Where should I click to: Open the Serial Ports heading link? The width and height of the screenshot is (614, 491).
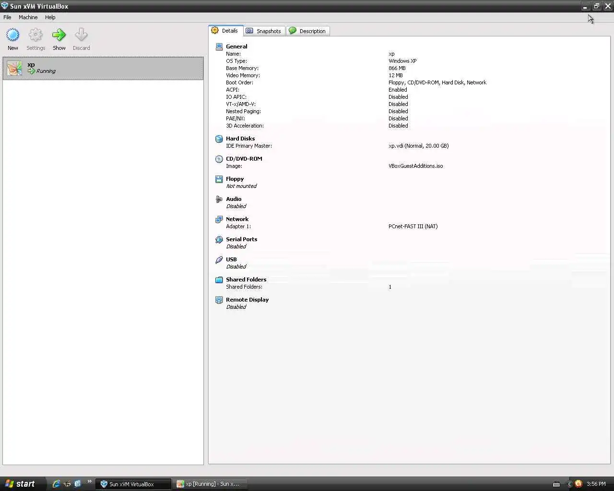[241, 239]
